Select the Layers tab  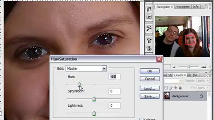click(178, 75)
